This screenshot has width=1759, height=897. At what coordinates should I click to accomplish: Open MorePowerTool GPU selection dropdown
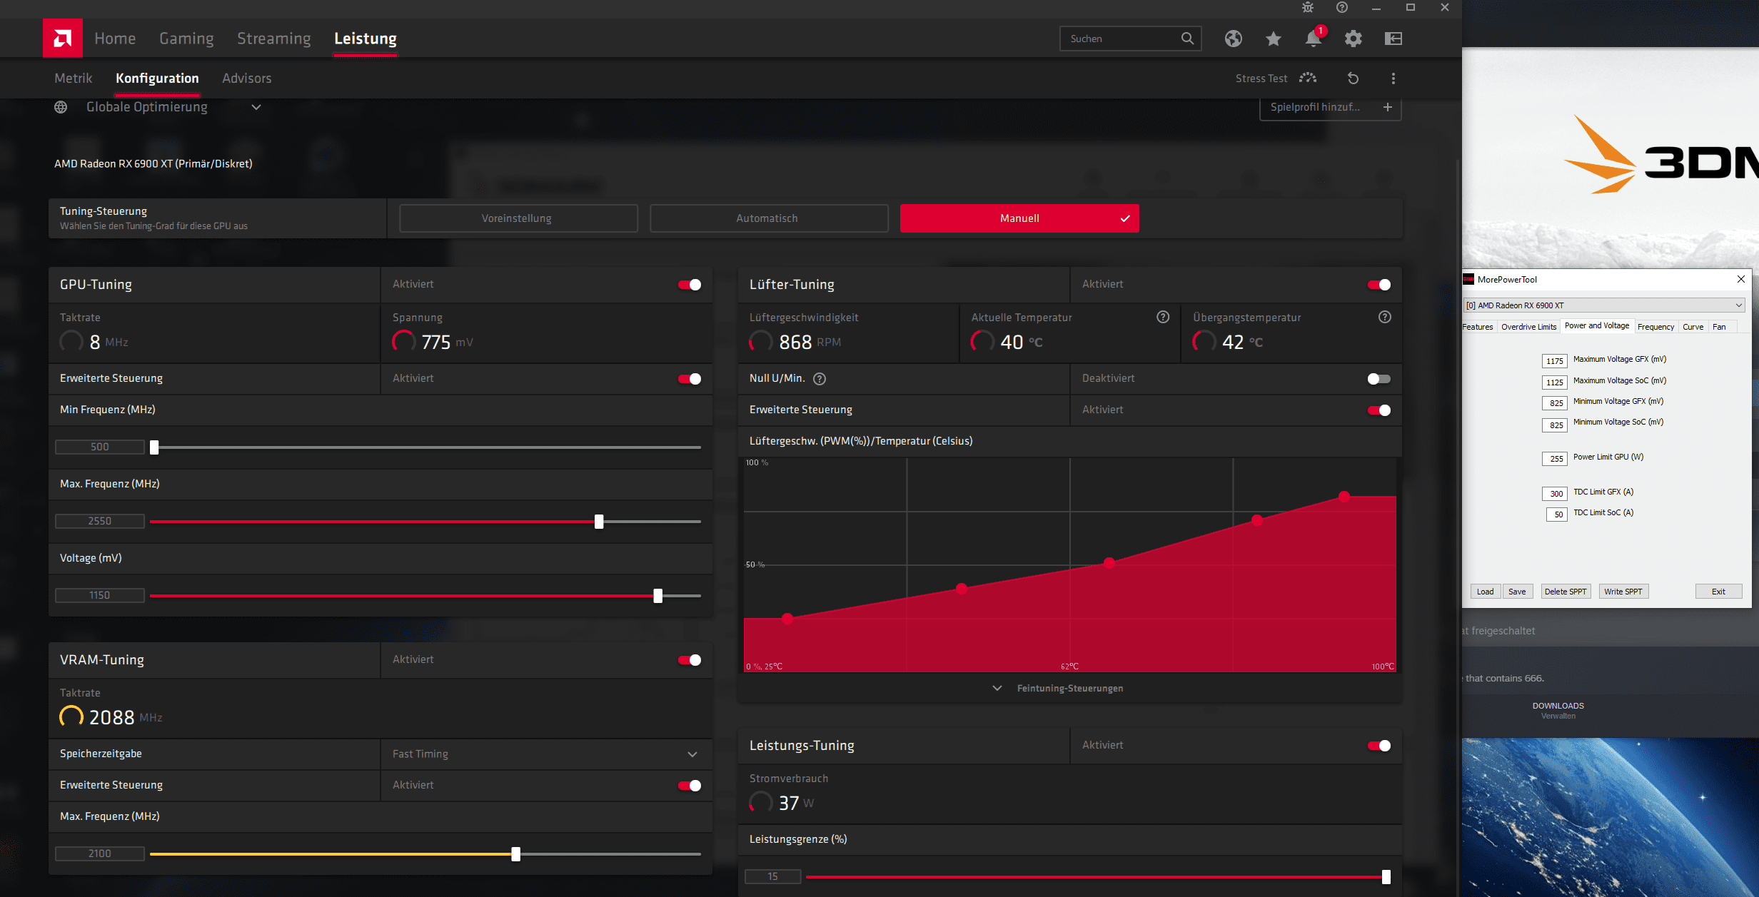(1604, 305)
